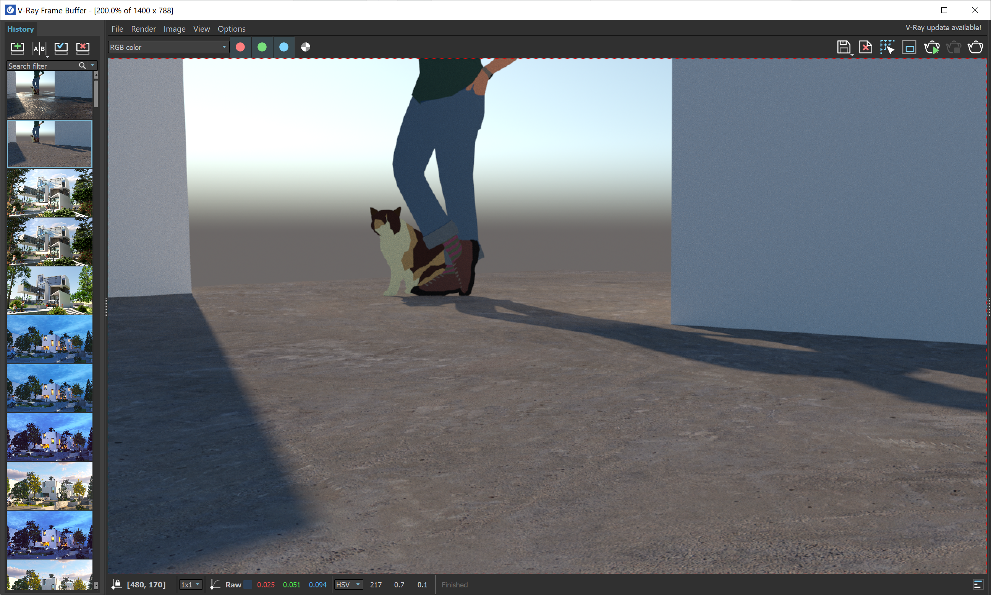Viewport: 991px width, 595px height.
Task: Open the HSV color mode dropdown
Action: 348,585
